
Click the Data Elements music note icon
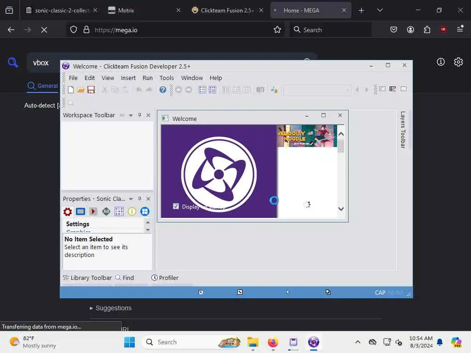(x=274, y=90)
